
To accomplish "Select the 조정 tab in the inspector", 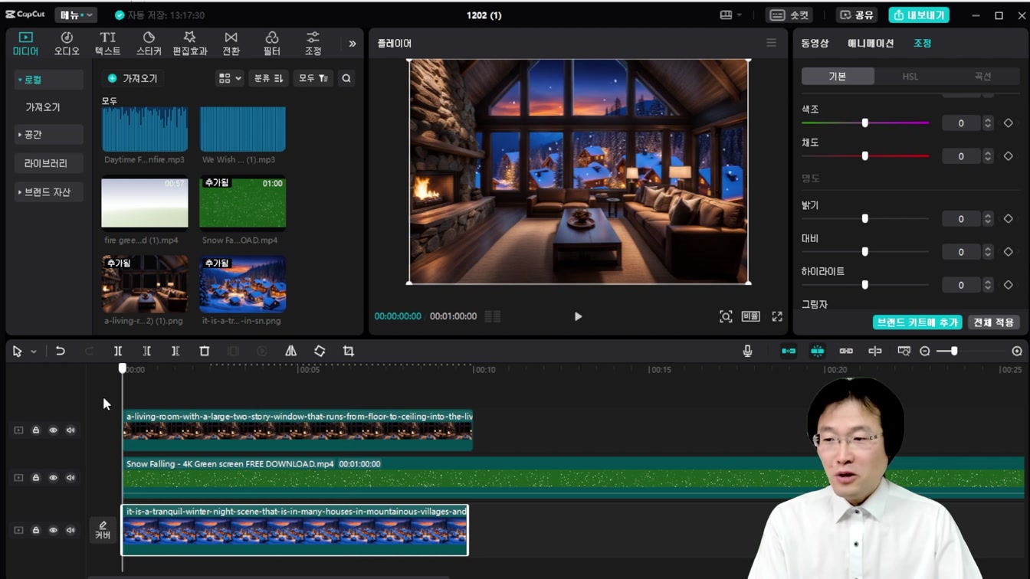I will (x=922, y=44).
